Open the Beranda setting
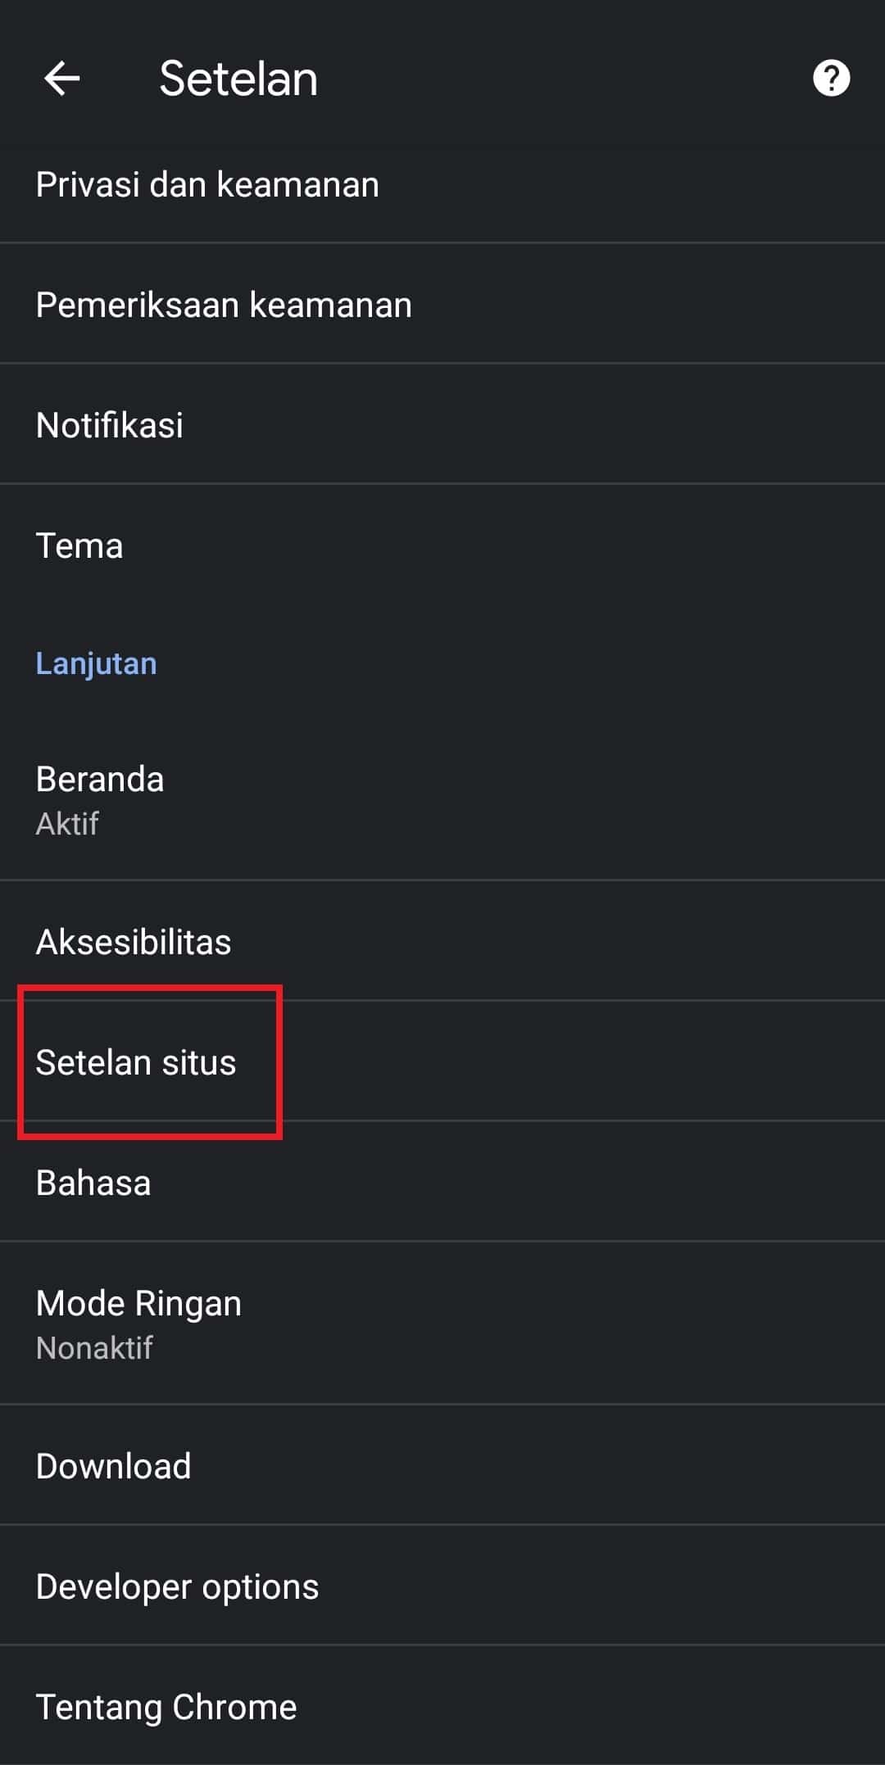 100,780
